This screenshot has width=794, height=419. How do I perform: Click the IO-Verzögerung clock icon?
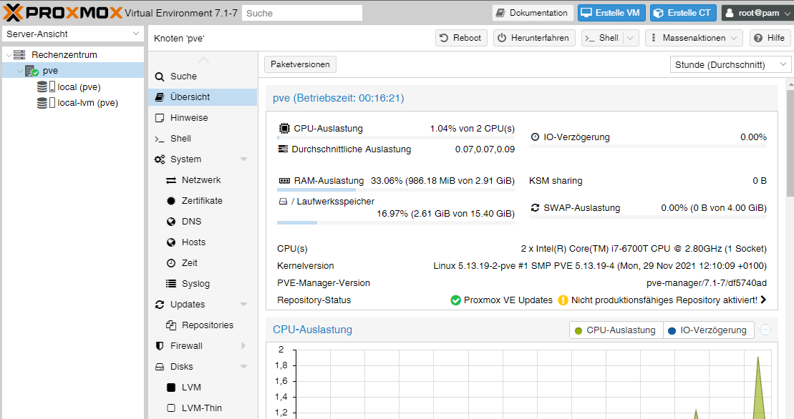[x=535, y=137]
